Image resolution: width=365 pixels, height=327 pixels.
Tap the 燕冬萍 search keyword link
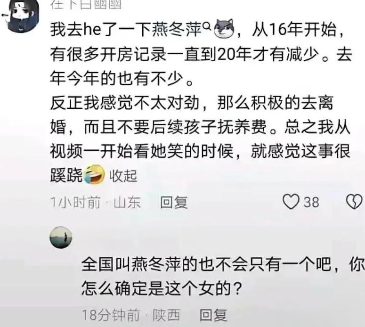pyautogui.click(x=177, y=29)
